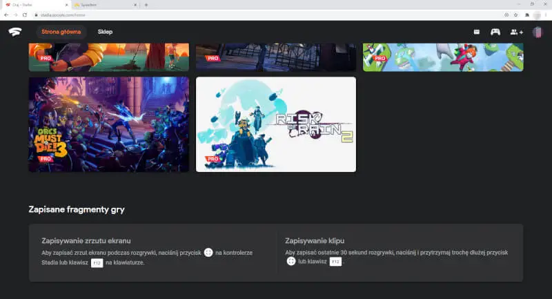The image size is (552, 299).
Task: Open the Stadia profile avatar
Action: tap(538, 32)
